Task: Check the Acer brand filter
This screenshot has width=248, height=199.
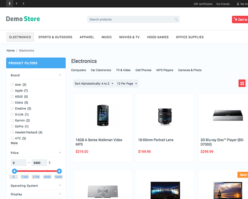Action: click(x=12, y=85)
